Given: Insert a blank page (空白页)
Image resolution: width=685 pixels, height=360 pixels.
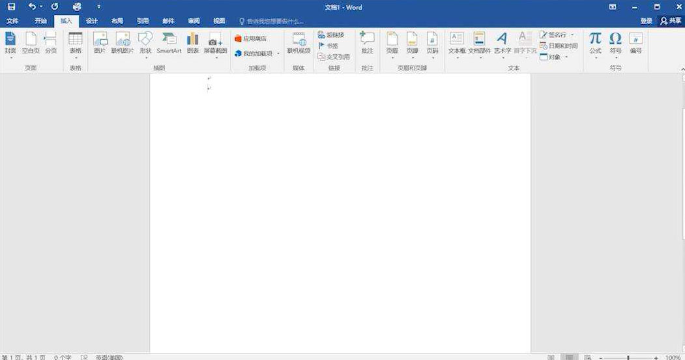Looking at the screenshot, I should 31,44.
